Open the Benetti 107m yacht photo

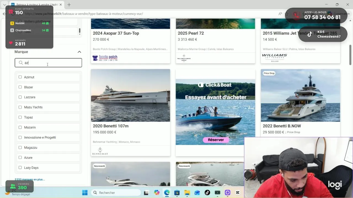pyautogui.click(x=130, y=95)
